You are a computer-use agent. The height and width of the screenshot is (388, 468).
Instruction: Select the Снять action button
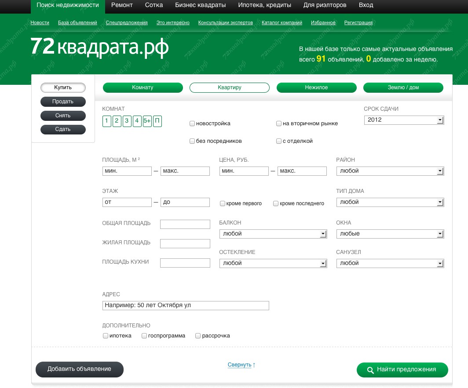63,116
